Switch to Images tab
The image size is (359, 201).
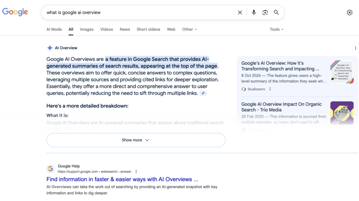87,29
